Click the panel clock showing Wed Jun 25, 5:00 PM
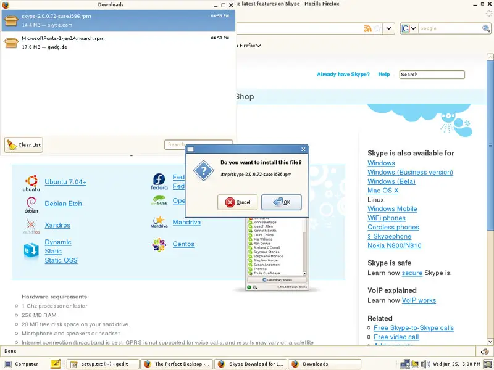494x370 pixels. (456, 364)
